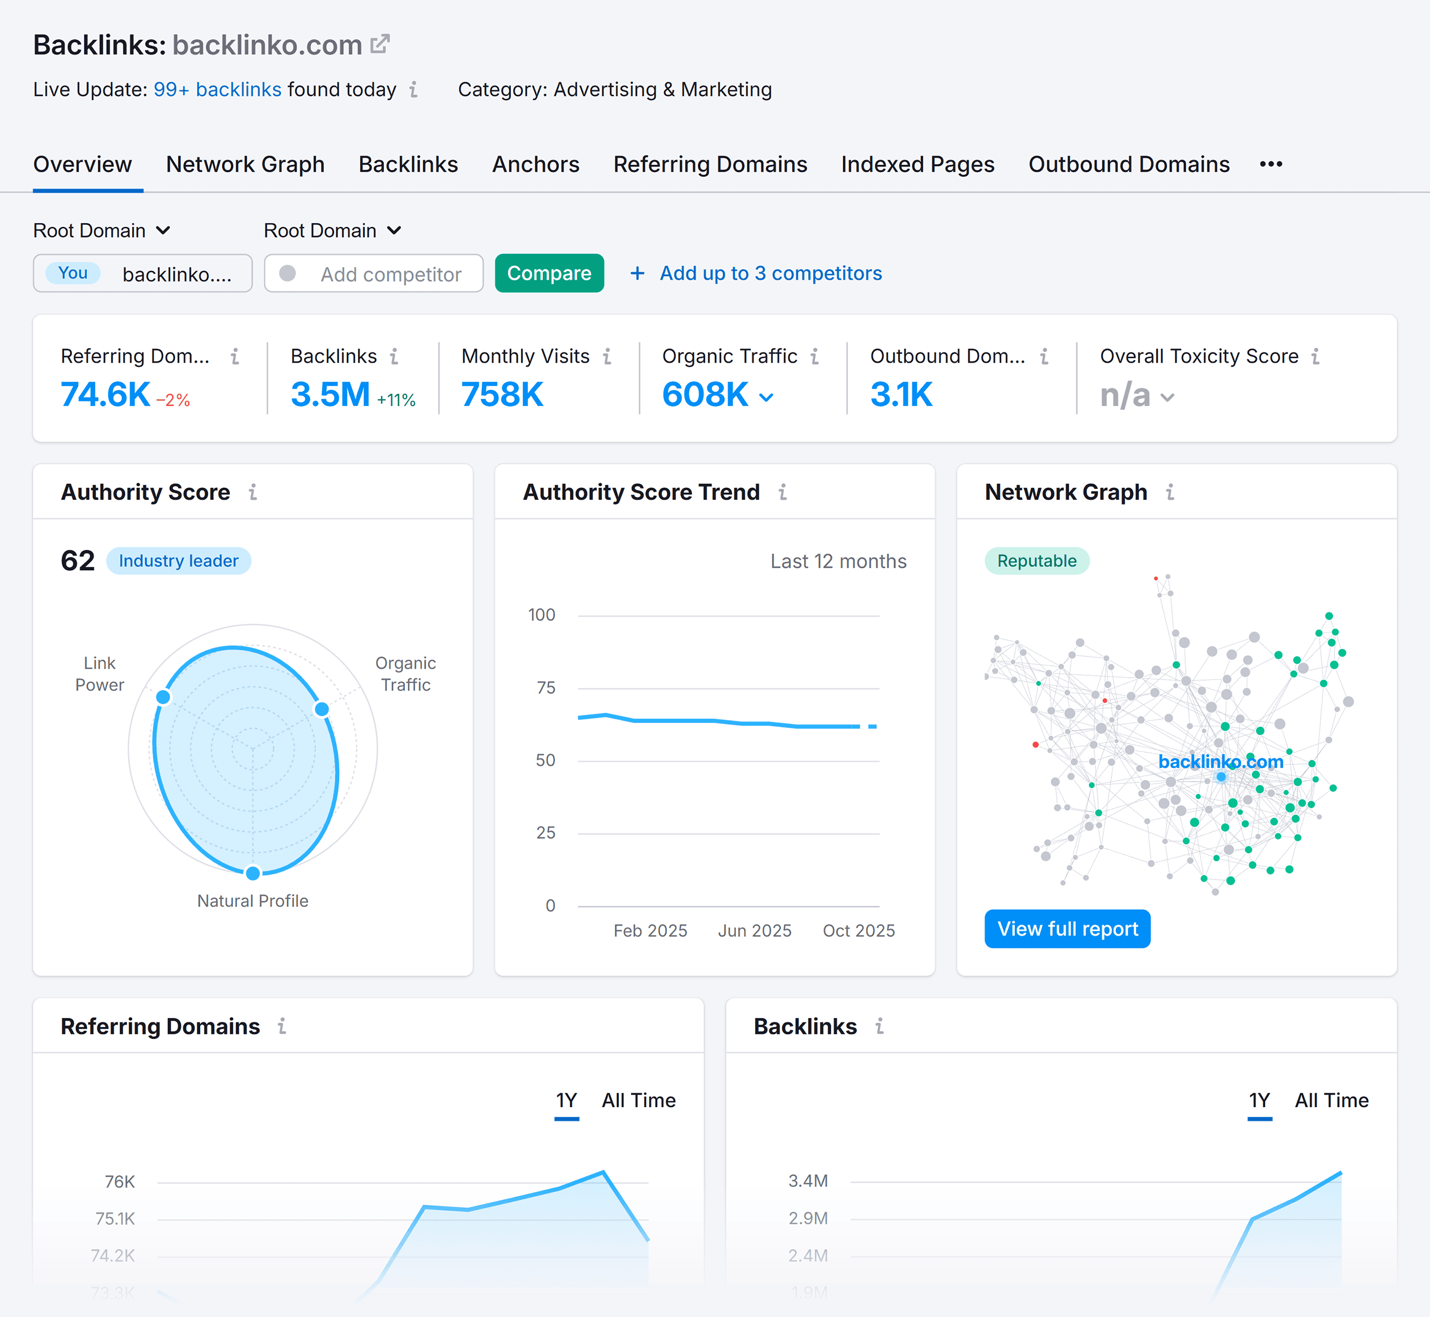Open the Root Domain dropdown for backlinko
Screen dimensions: 1430x1317
pyautogui.click(x=102, y=230)
